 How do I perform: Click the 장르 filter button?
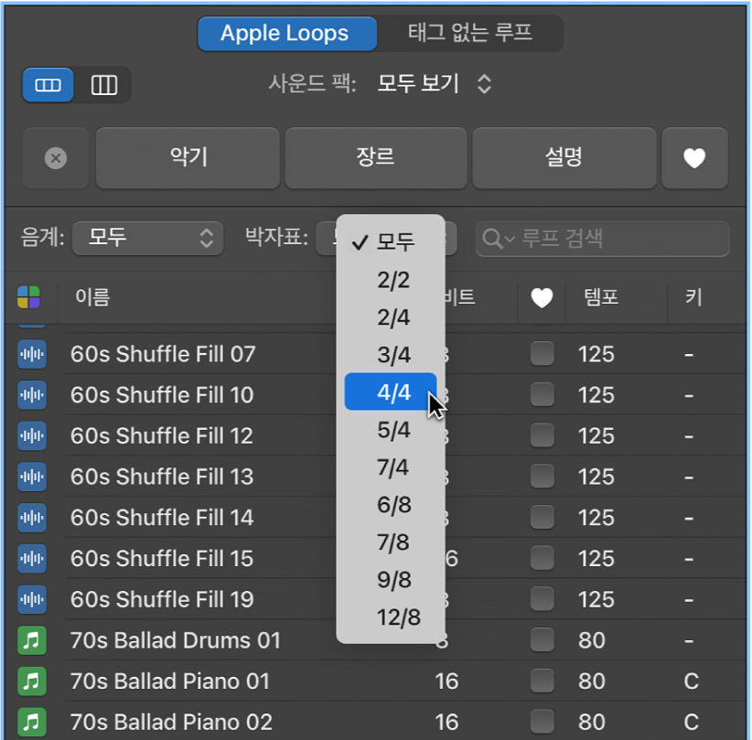click(375, 157)
